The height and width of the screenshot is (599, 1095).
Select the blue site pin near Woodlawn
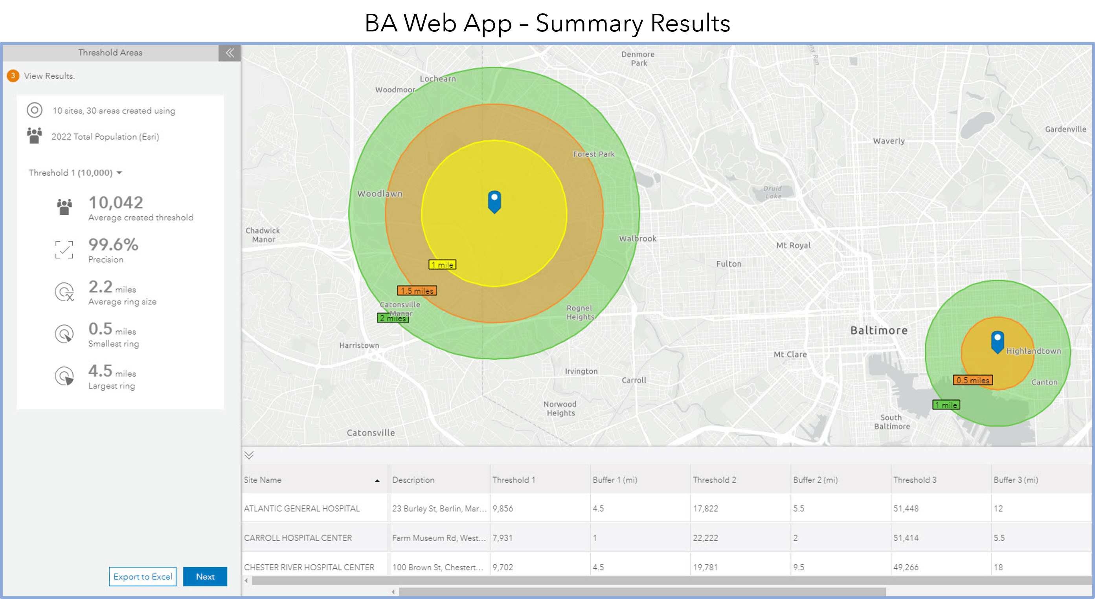[x=494, y=202]
